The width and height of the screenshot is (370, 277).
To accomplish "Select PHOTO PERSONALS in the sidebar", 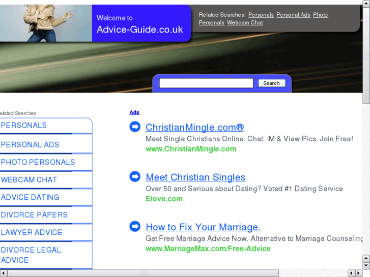I will [x=46, y=162].
